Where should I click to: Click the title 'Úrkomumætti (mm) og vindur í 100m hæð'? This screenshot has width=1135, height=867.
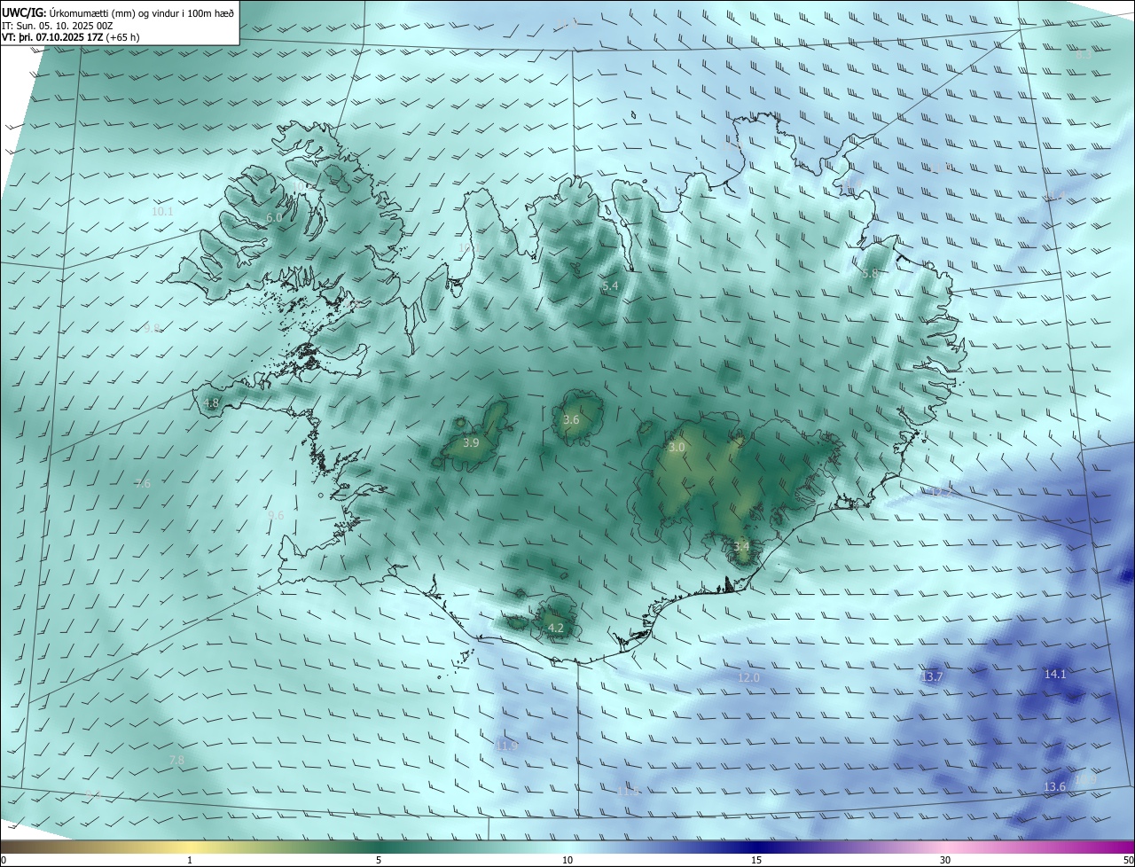[141, 13]
